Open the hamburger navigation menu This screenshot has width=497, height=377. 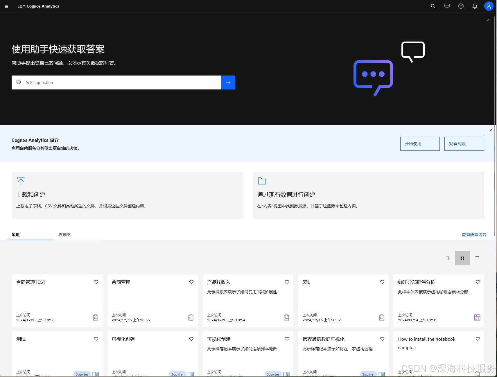6,6
